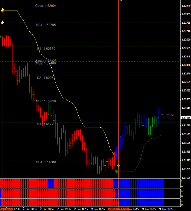Click the 1.61285 value on the price scale
This screenshot has height=211, width=191.
click(186, 169)
